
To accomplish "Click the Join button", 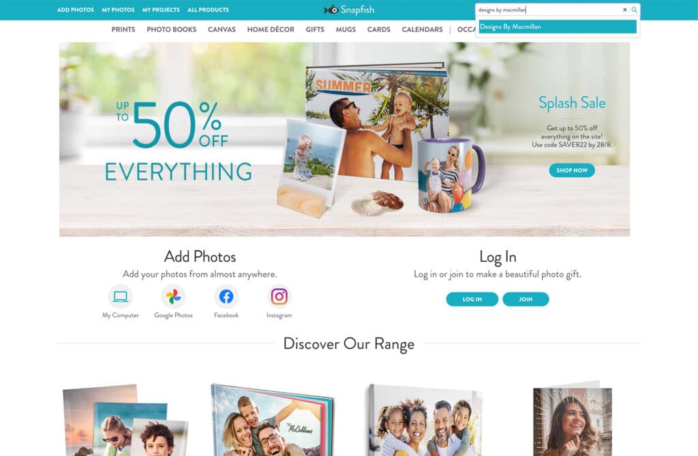I will coord(526,299).
